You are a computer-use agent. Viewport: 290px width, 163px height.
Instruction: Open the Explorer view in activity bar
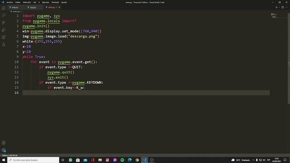[x=4, y=8]
